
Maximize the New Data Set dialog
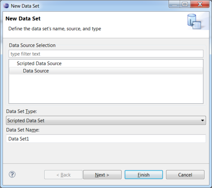(x=185, y=4)
